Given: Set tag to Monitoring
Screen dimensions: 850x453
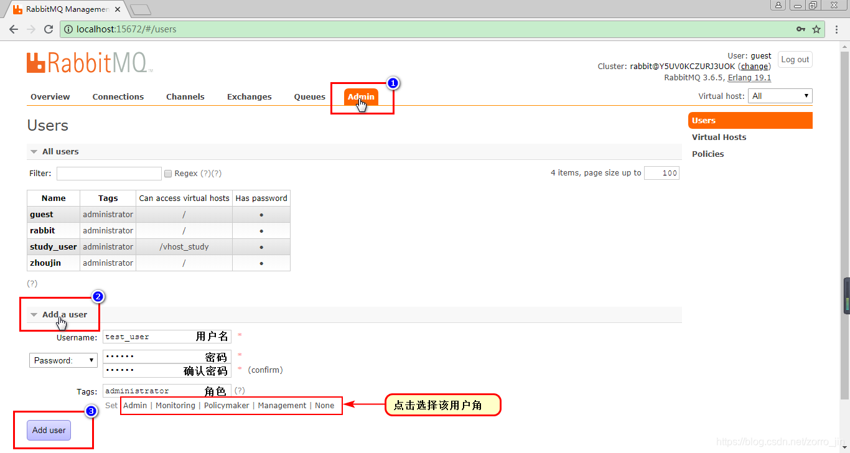Looking at the screenshot, I should coord(175,405).
